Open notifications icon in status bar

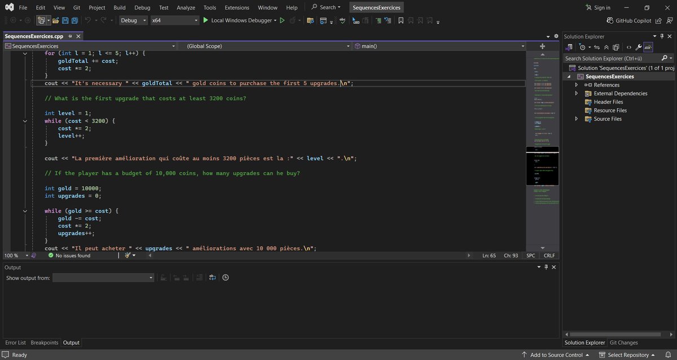669,355
